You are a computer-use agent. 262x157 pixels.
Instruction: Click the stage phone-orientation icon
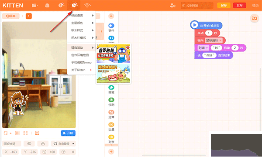pyautogui.click(x=6, y=133)
